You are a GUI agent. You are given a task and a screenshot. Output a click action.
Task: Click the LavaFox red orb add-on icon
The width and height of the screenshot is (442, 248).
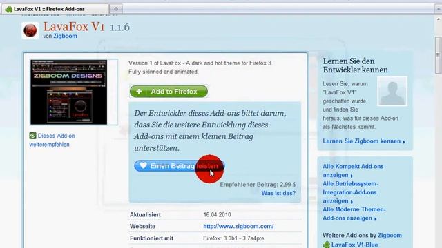30,30
